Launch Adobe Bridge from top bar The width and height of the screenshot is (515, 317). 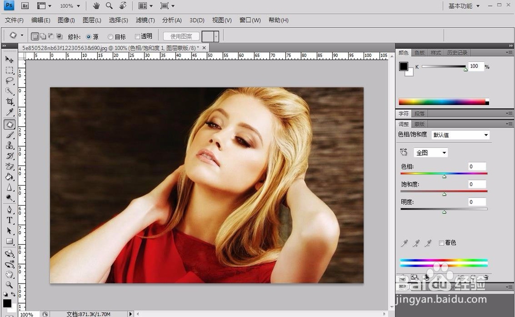click(25, 6)
